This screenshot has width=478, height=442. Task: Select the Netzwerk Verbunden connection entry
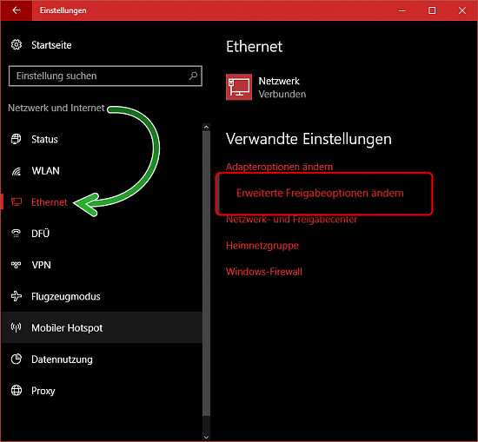(x=266, y=87)
